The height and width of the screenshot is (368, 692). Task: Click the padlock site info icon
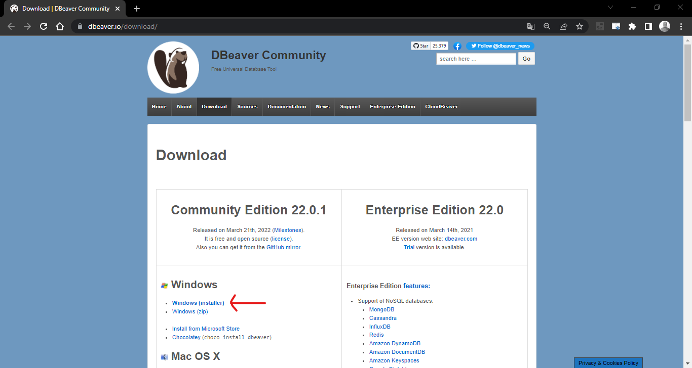coord(80,26)
